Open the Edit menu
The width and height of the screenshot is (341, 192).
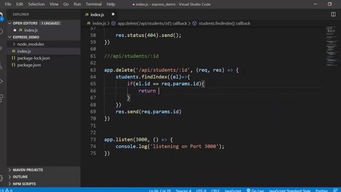(x=20, y=4)
